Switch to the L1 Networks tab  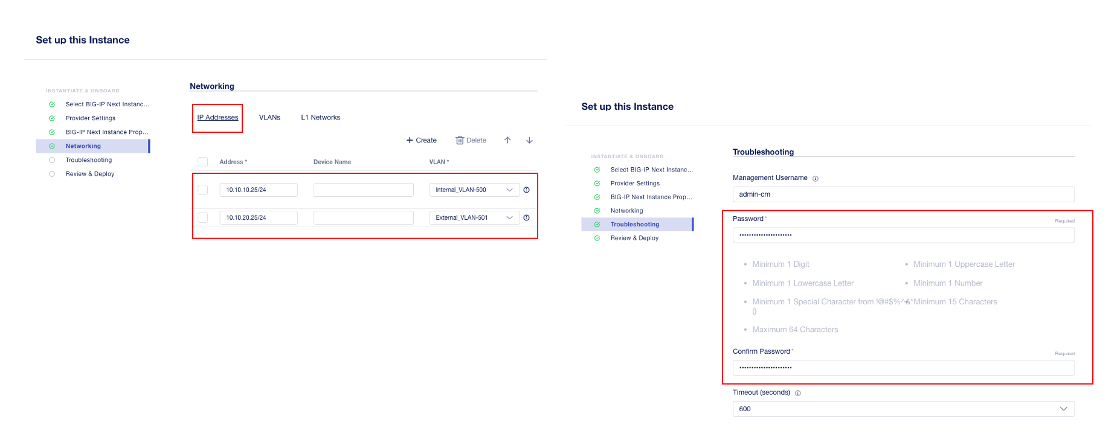coord(321,117)
